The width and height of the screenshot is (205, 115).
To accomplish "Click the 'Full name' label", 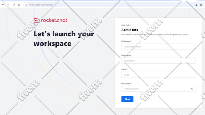I will pyautogui.click(x=126, y=41).
